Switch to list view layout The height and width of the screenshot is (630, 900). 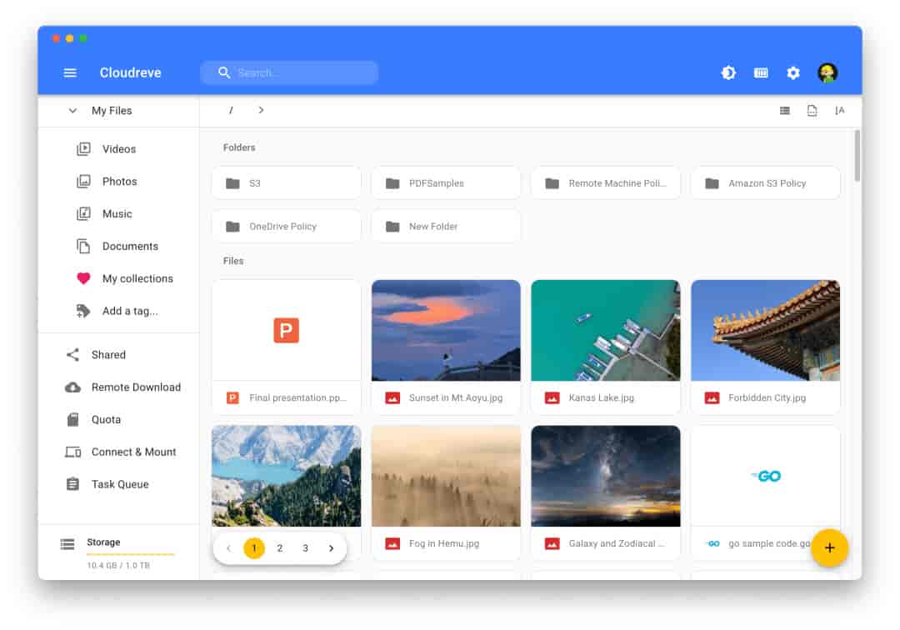point(784,111)
